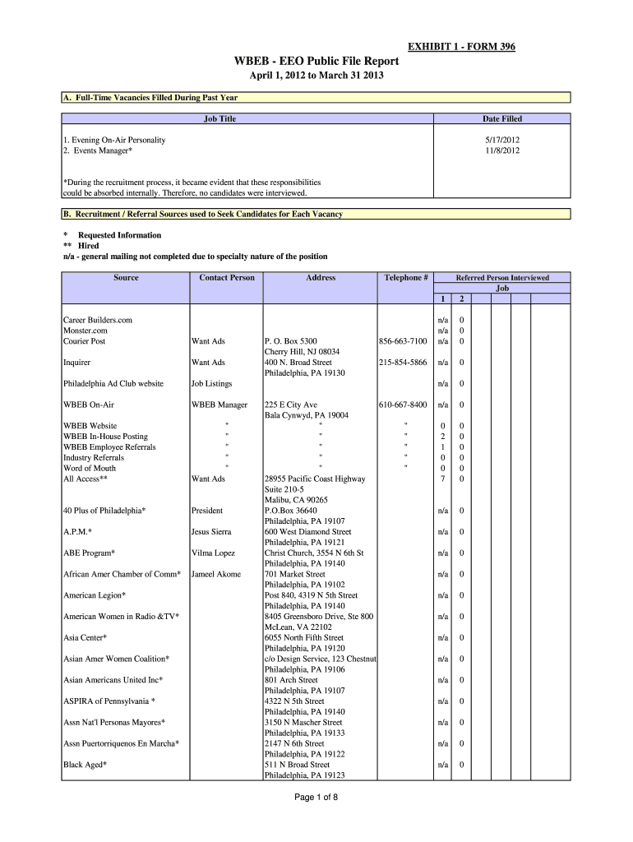The height and width of the screenshot is (842, 633).
Task: Click the Job Title column header
Action: [x=219, y=119]
